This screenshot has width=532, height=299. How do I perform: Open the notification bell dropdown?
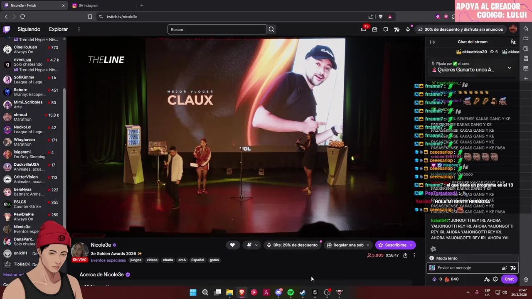(x=251, y=245)
